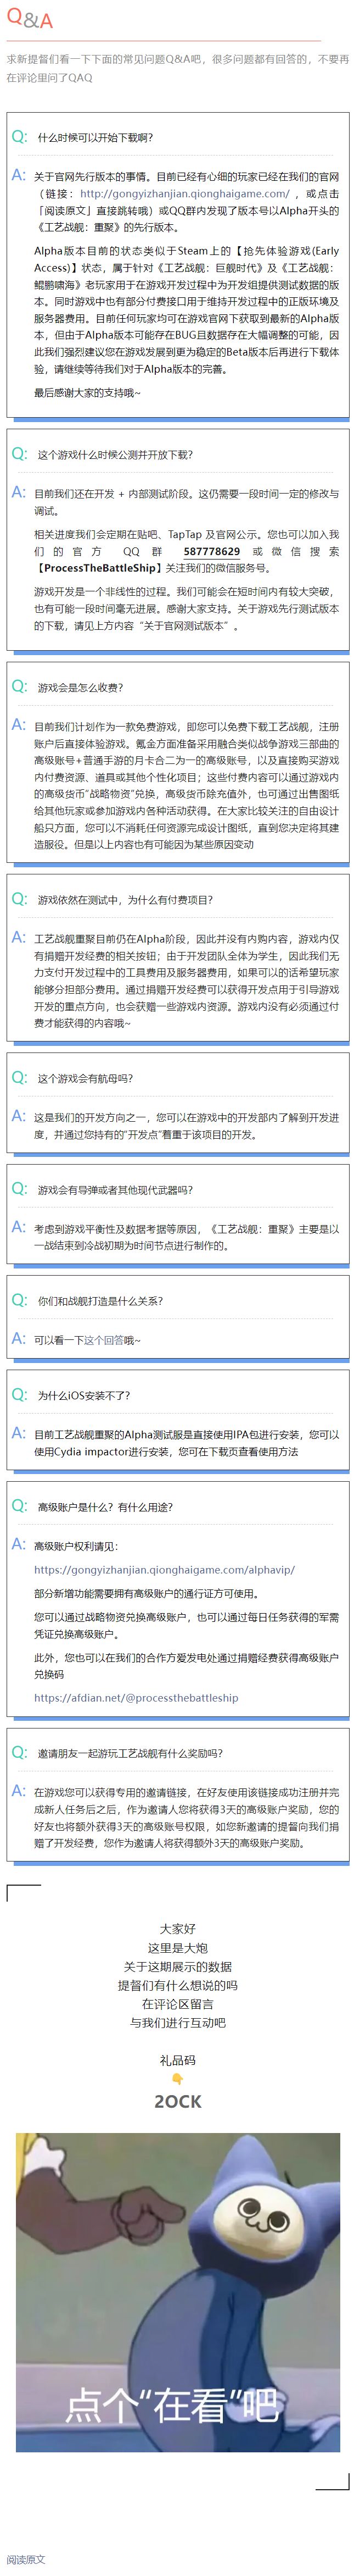Click the A icon beside the Cydia impactor answer
The image size is (354, 2576).
(19, 1433)
